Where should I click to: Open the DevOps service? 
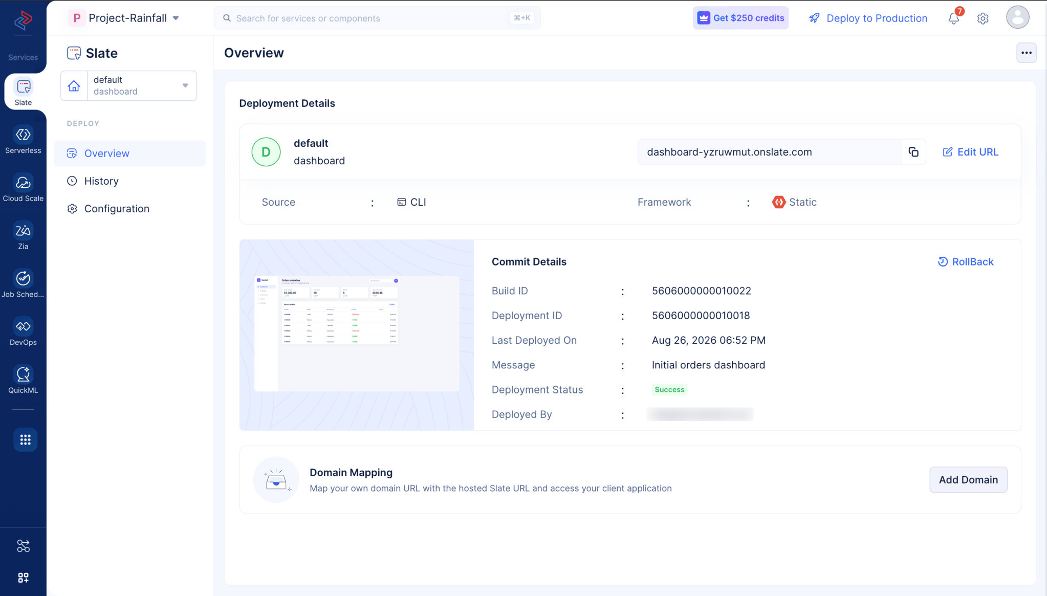(23, 332)
